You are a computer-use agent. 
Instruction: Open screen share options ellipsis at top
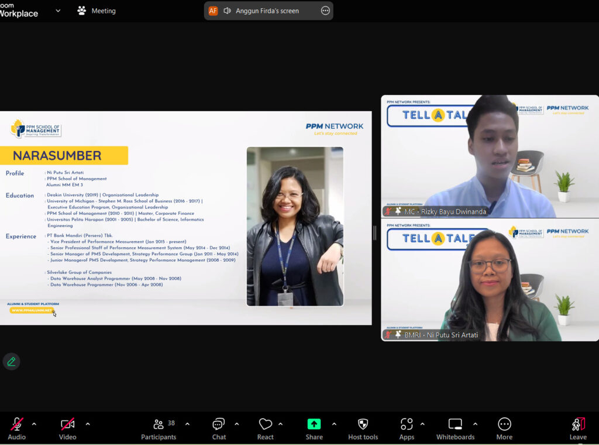coord(325,11)
